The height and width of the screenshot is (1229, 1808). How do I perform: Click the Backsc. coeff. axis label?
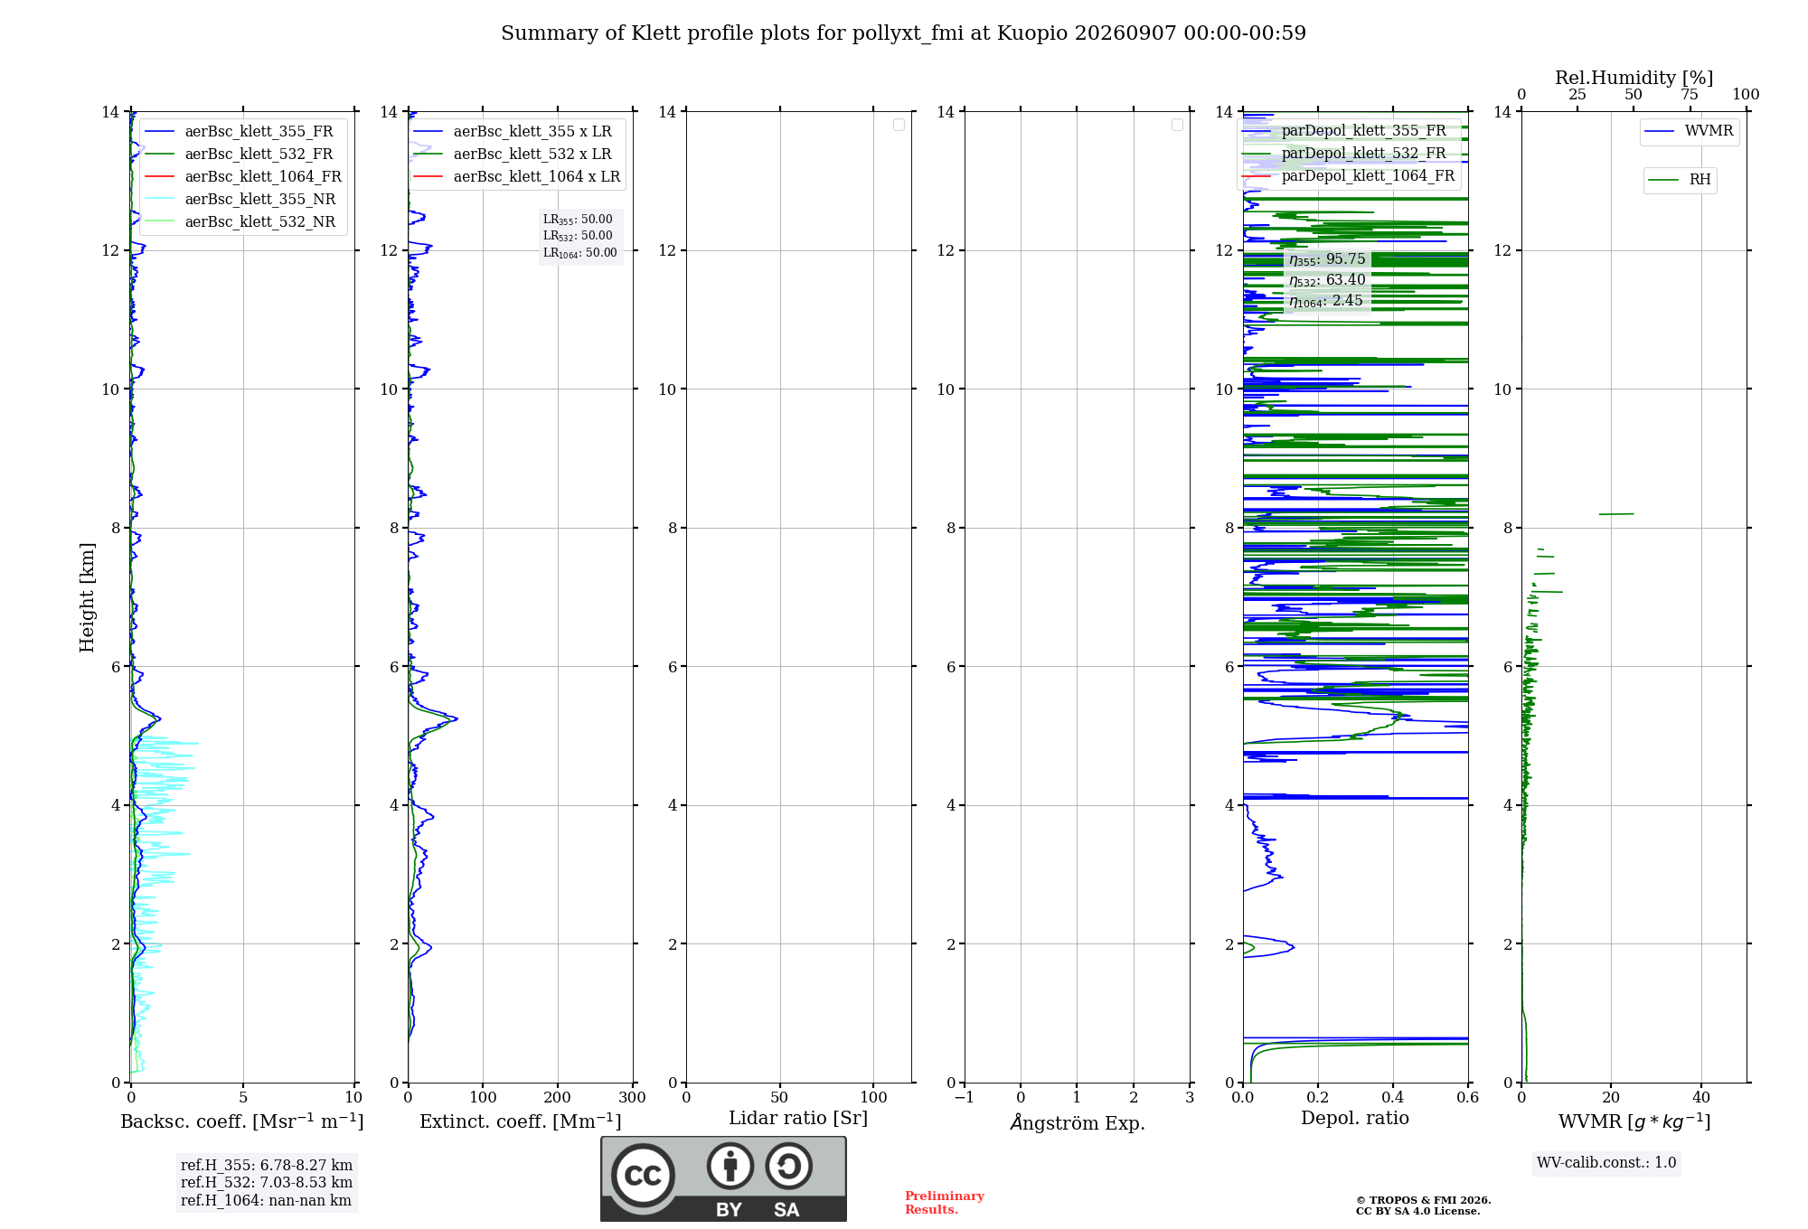pyautogui.click(x=242, y=1121)
